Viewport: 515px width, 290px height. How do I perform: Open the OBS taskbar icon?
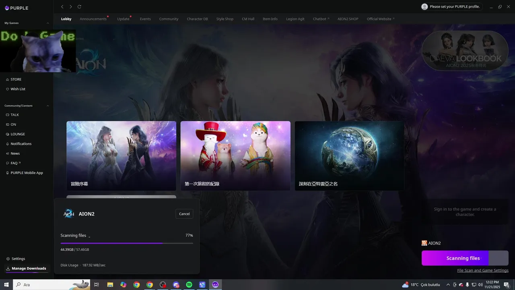tap(163, 285)
